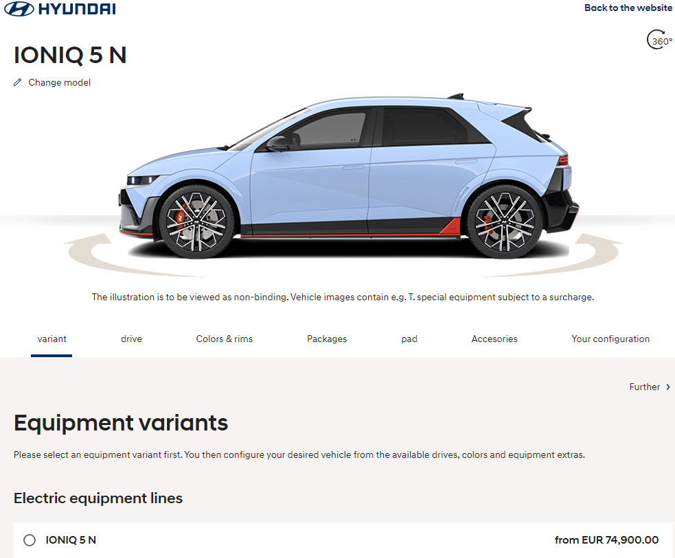Open the drive tab
The image size is (675, 558).
point(131,339)
